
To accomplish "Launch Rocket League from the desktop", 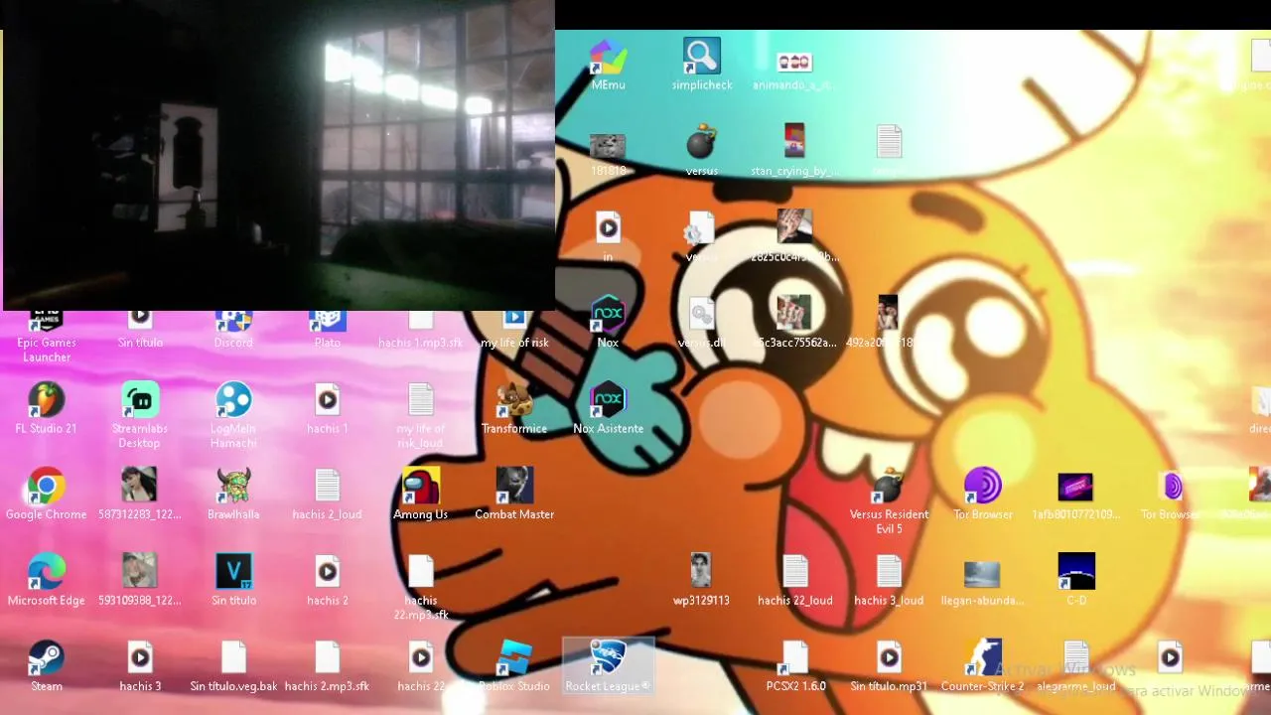I will 608,666.
